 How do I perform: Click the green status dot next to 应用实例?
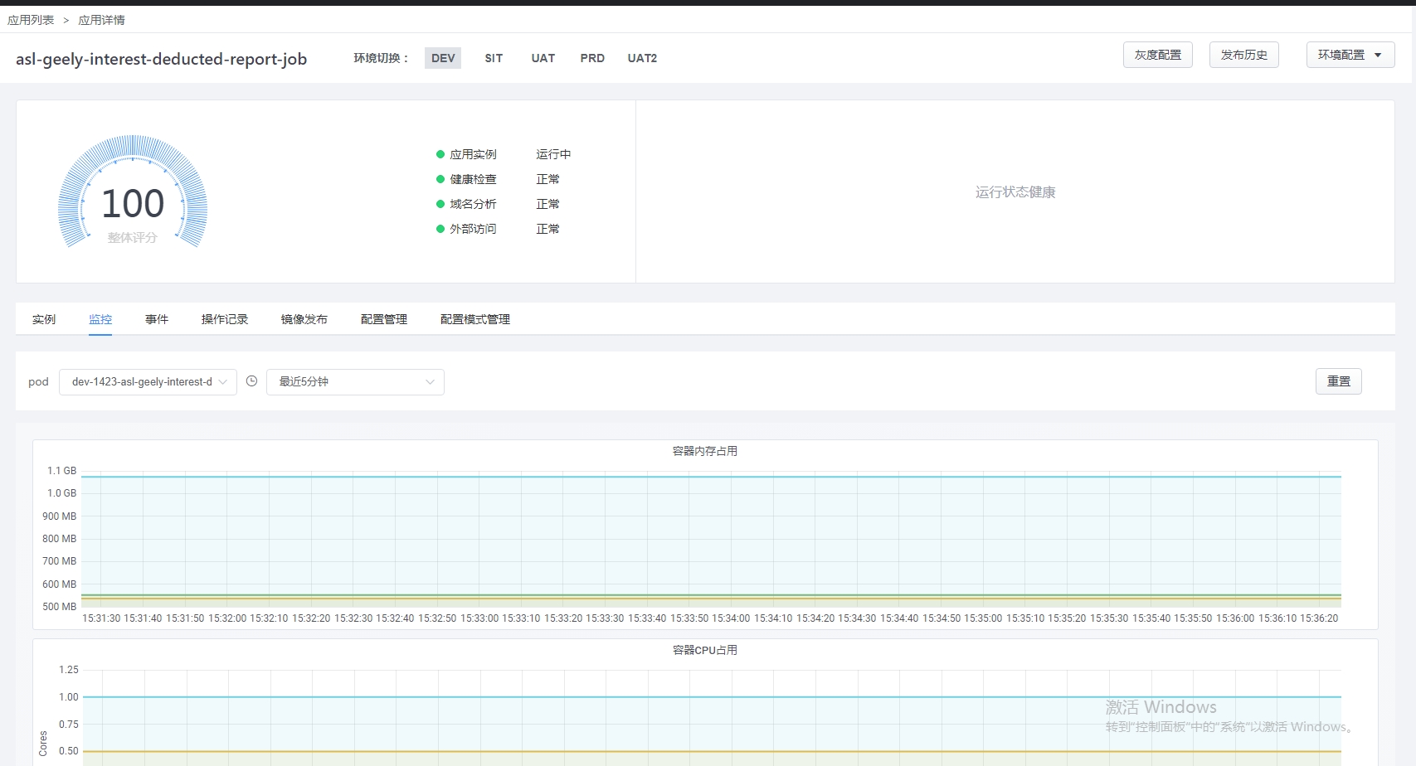[x=440, y=154]
